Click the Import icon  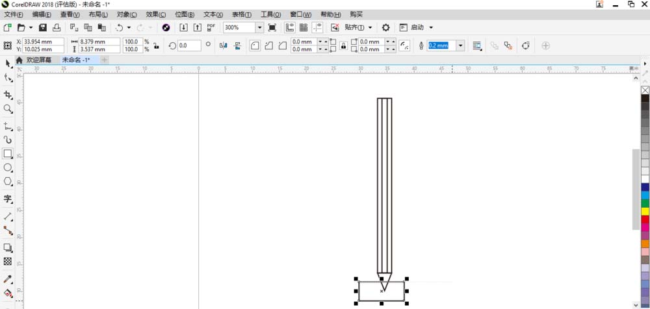tap(184, 28)
